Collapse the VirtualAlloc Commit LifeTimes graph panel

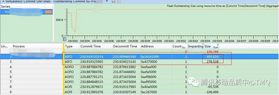point(3,1)
